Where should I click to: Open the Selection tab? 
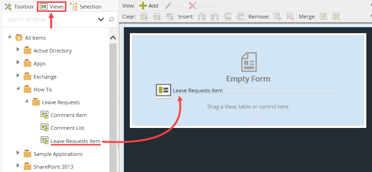pos(86,7)
